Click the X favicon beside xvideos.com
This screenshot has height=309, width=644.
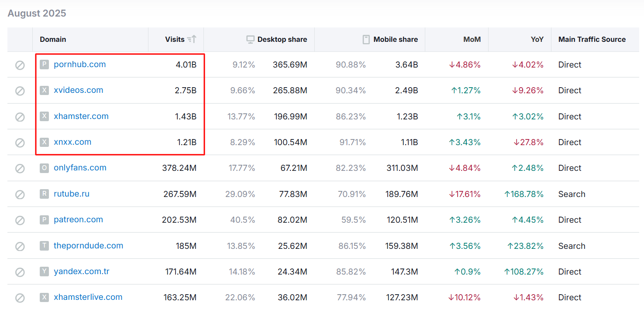click(44, 90)
